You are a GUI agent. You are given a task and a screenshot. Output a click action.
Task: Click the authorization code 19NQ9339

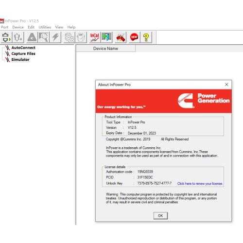pyautogui.click(x=145, y=172)
